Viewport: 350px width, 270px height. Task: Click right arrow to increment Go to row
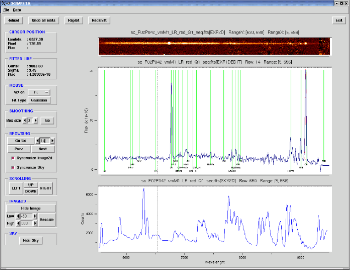coord(52,141)
